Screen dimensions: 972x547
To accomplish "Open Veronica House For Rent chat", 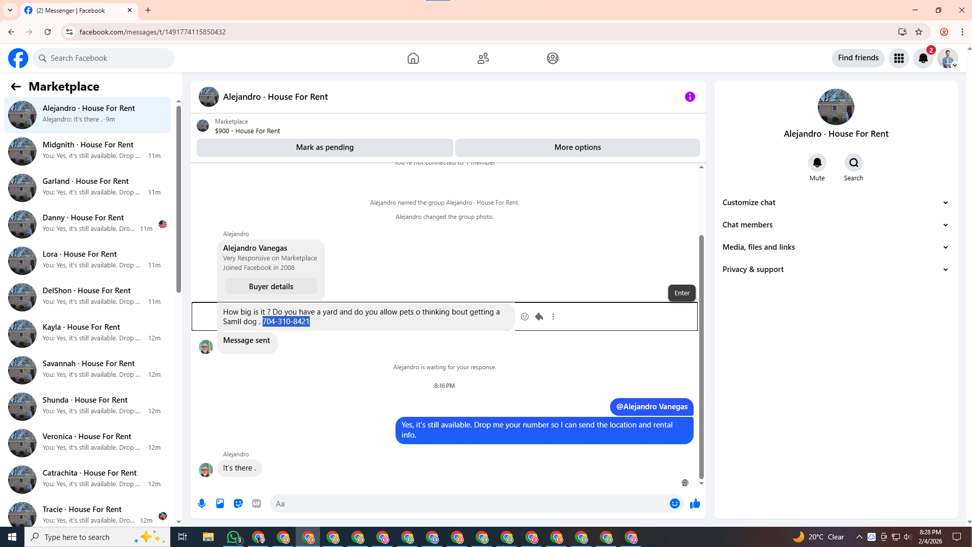I will 87,443.
